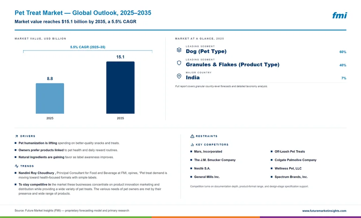Click the market value reaches $15.1 billion subtitle
Image resolution: width=361 pixels, height=218 pixels.
[x=75, y=22]
